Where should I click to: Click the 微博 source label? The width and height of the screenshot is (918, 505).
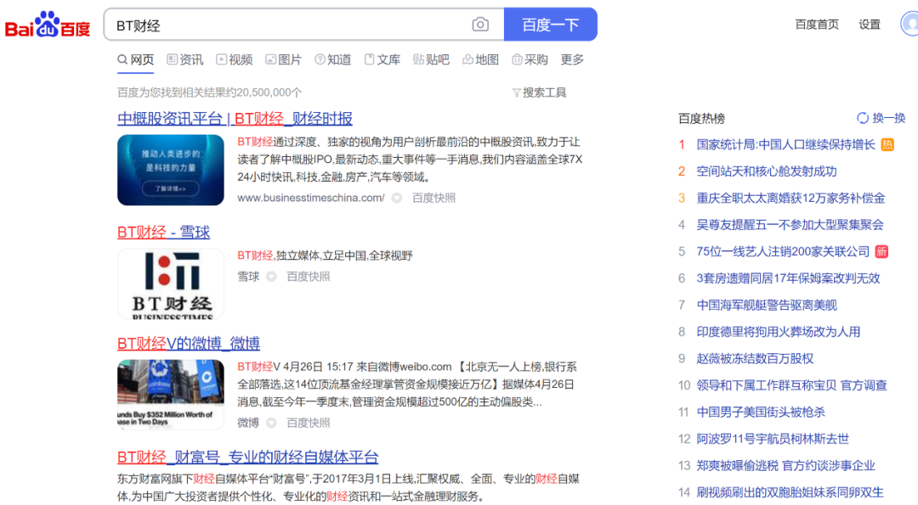pyautogui.click(x=248, y=424)
